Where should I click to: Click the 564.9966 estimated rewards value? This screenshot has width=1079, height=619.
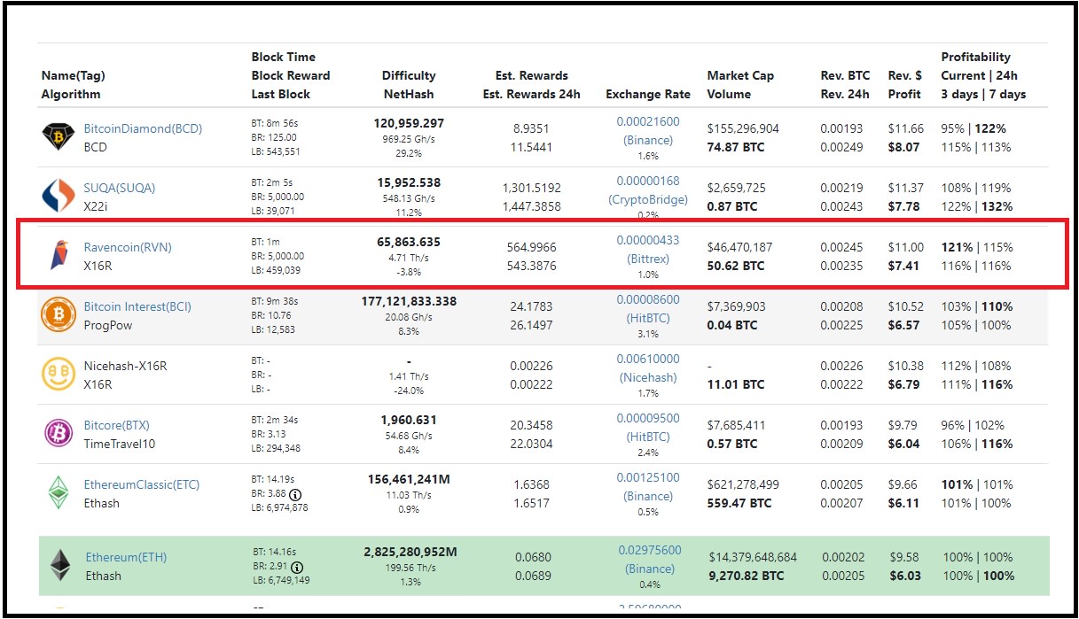(x=531, y=248)
